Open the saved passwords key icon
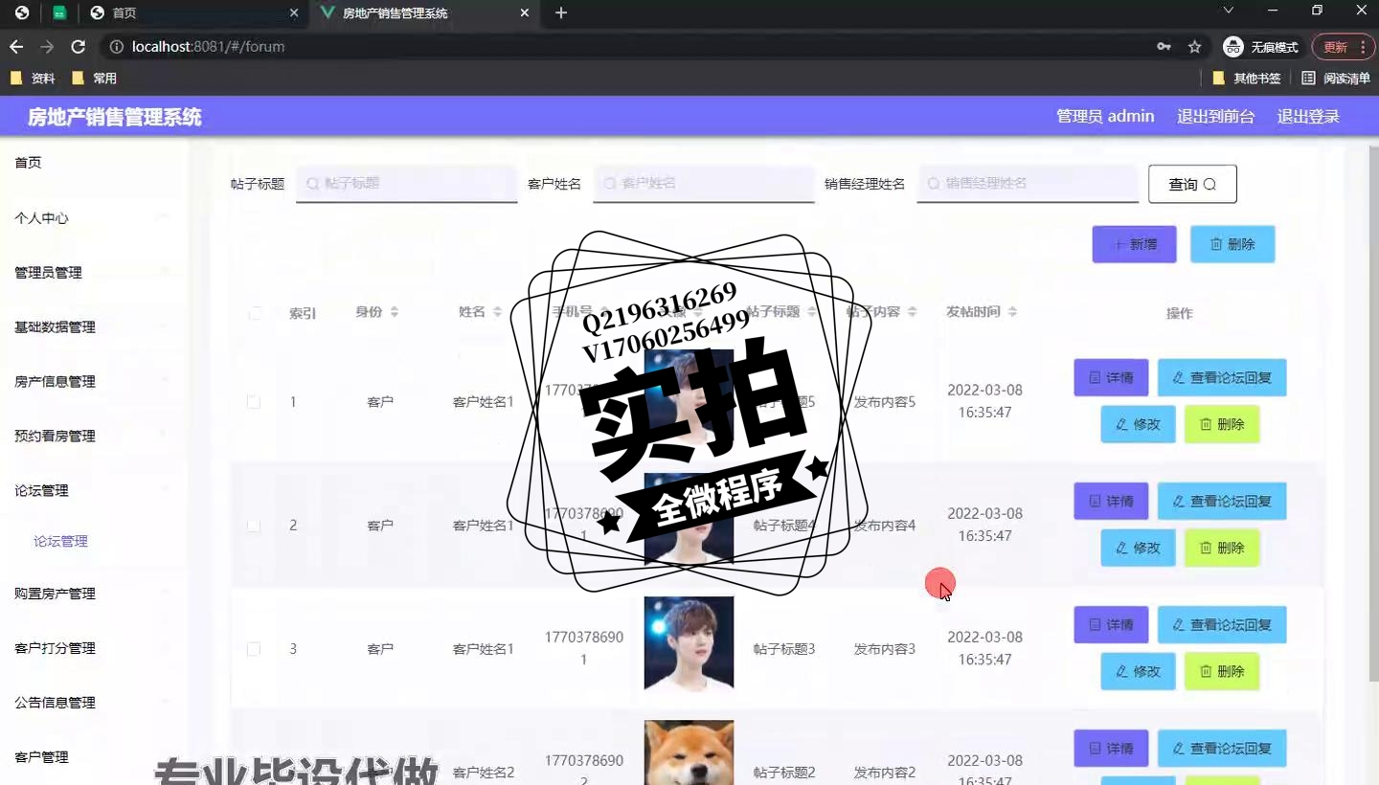The image size is (1379, 785). pos(1164,46)
